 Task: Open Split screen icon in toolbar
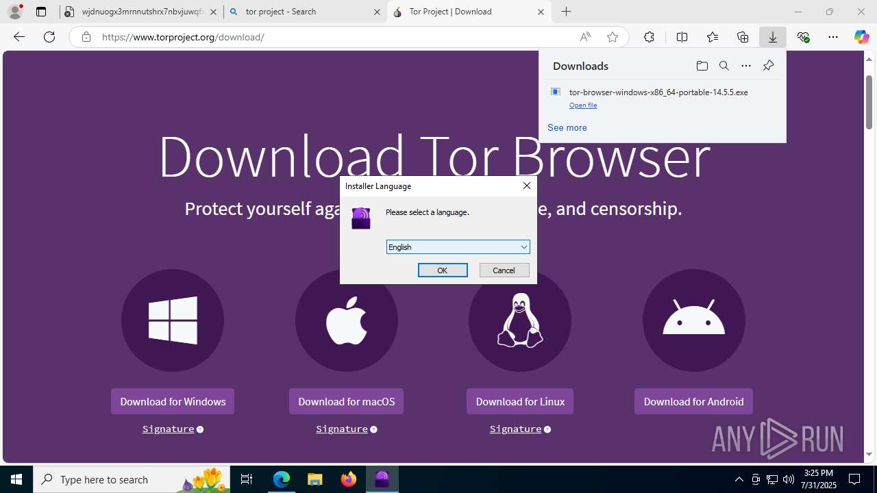pos(682,37)
